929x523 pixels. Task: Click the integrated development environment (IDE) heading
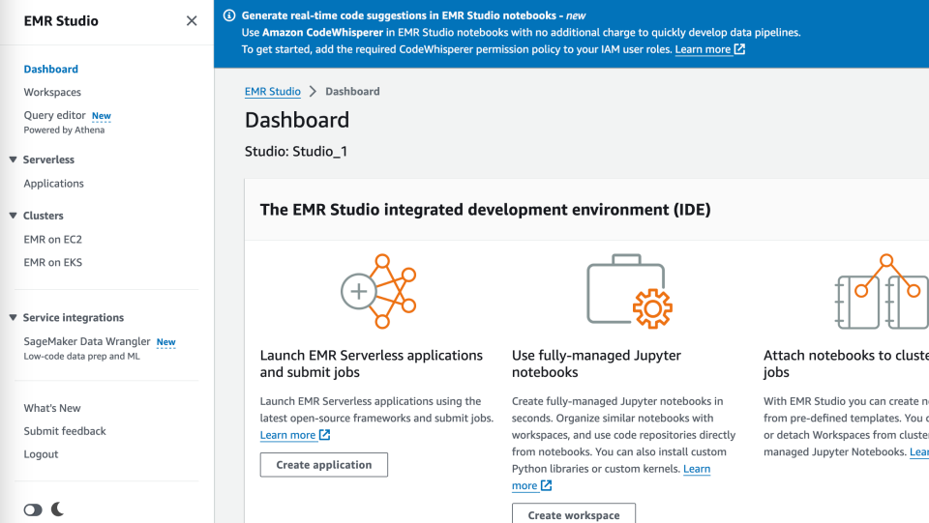tap(485, 210)
